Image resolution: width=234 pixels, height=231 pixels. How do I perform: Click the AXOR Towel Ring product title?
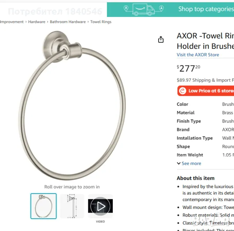tap(206, 41)
